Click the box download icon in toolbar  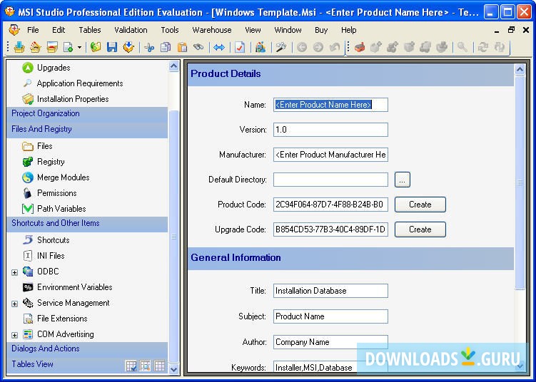pos(19,47)
